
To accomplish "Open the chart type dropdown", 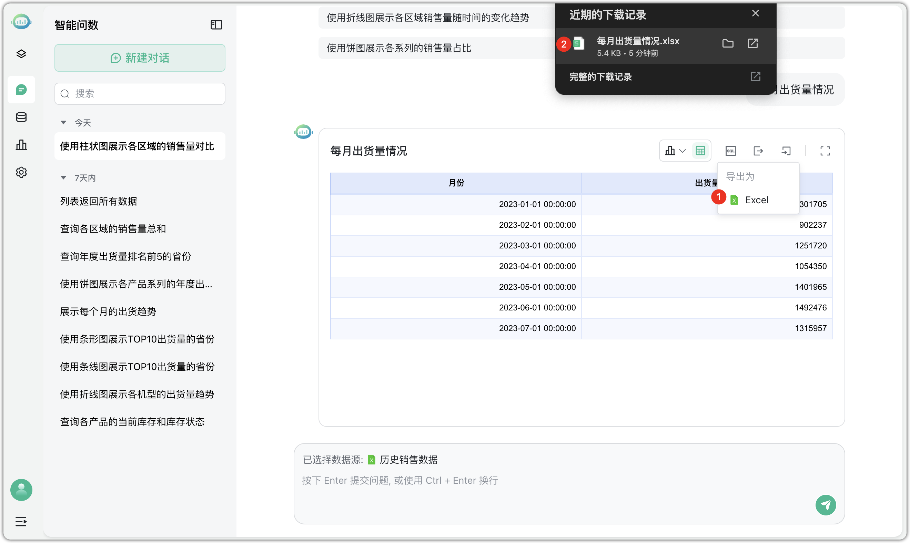I will pos(683,151).
